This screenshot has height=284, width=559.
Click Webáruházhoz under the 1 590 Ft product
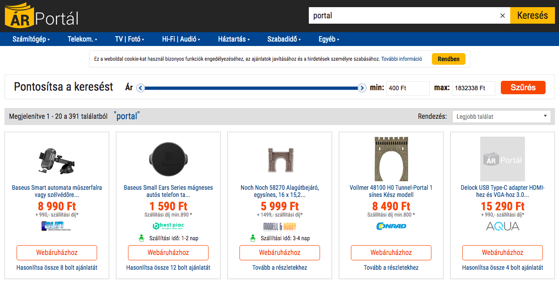[168, 253]
